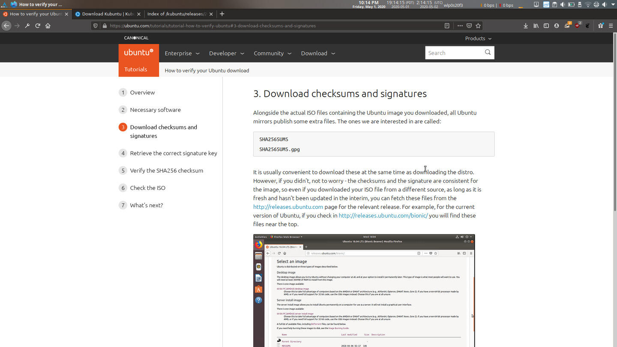Click the orange ubuntu logo
This screenshot has width=617, height=347.
pyautogui.click(x=138, y=53)
